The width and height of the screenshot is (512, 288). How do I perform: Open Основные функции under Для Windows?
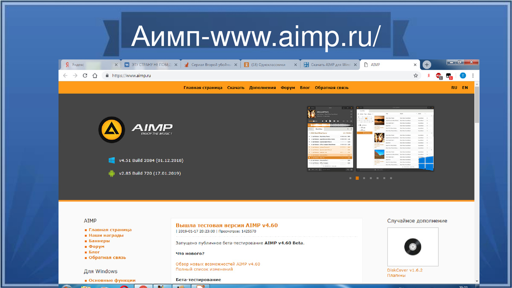tap(112, 280)
